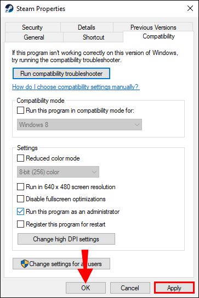Switch to the Shortcut tab

[x=93, y=37]
